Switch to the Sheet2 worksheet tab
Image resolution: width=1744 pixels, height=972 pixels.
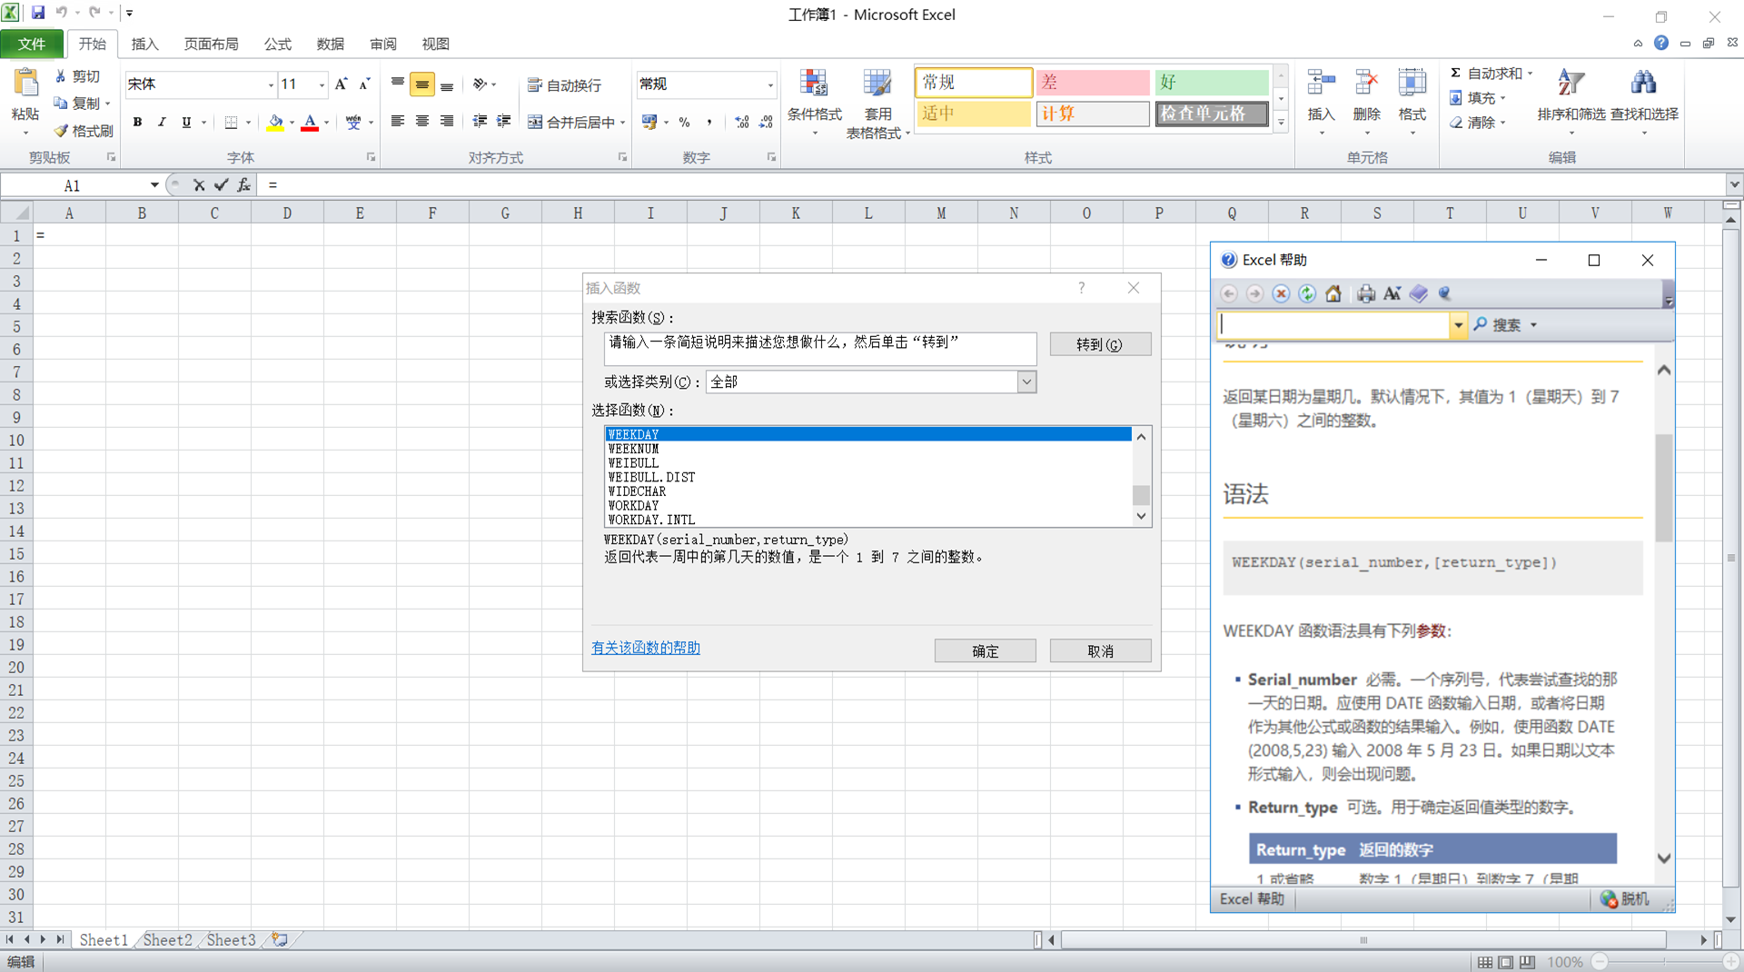click(x=166, y=940)
